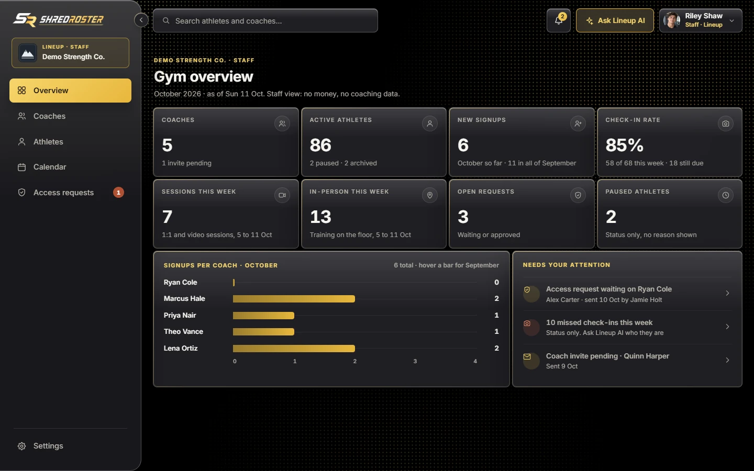Open the 10 missed check-ins alert
The height and width of the screenshot is (471, 754).
click(627, 328)
